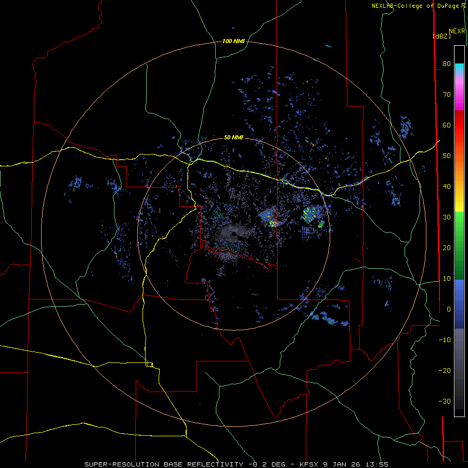Click the 10 value on the dBZ scale
The width and height of the screenshot is (468, 468).
447,279
